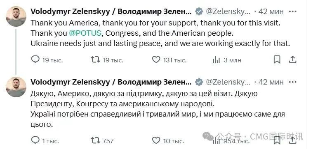Click the second tweet's profile avatar
Screen dimensions: 313x149
click(16, 87)
